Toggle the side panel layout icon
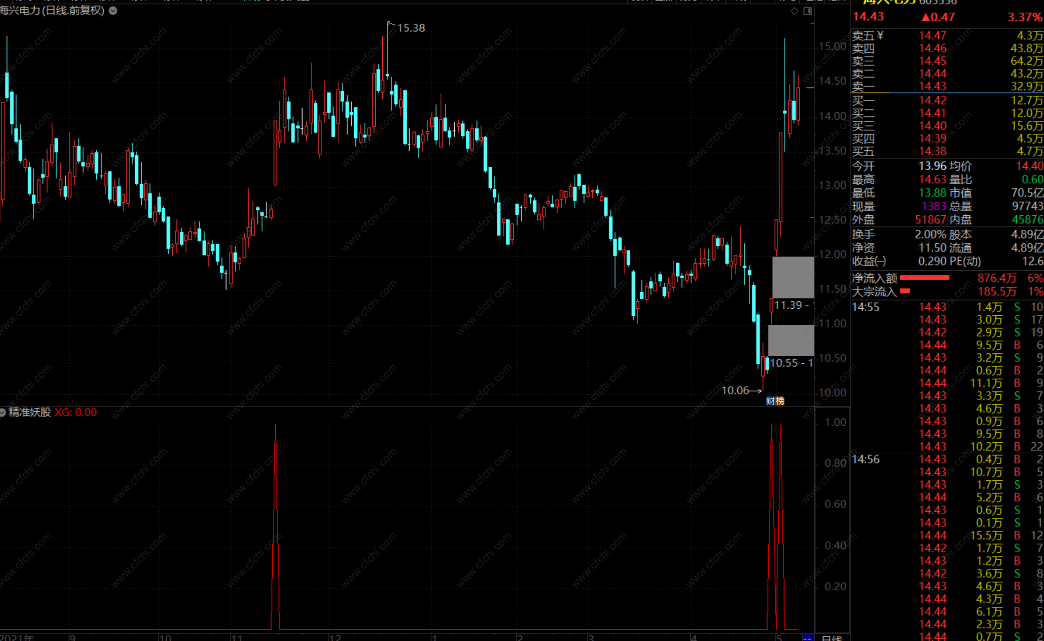The image size is (1044, 641). click(808, 11)
